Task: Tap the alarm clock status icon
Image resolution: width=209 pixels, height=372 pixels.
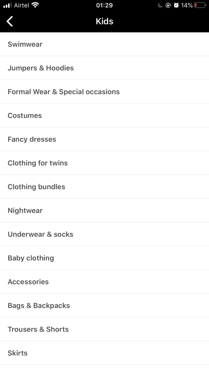Action: coord(176,5)
